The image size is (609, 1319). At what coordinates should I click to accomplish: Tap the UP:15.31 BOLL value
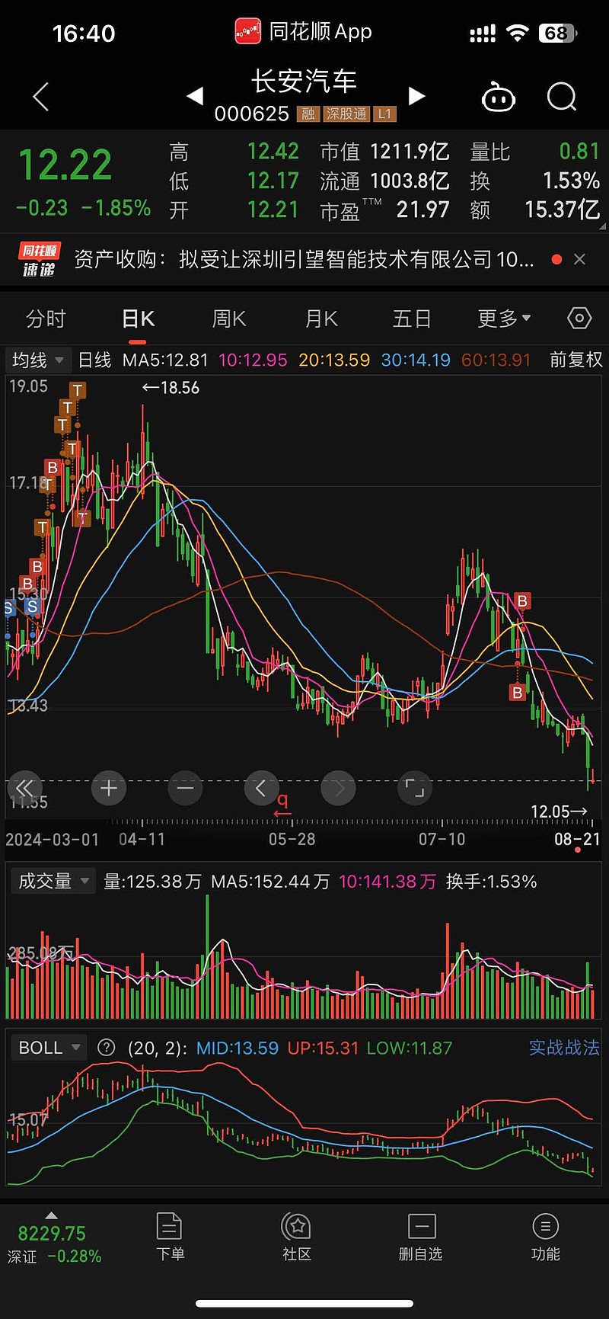[323, 1048]
